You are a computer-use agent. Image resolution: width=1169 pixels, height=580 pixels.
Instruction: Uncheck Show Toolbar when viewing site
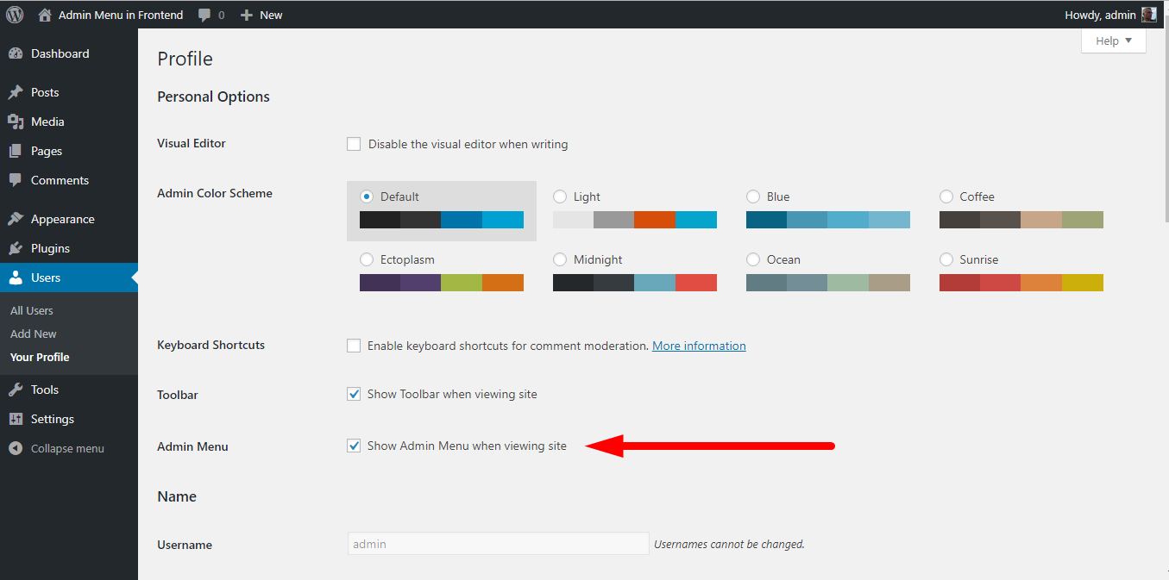click(354, 394)
